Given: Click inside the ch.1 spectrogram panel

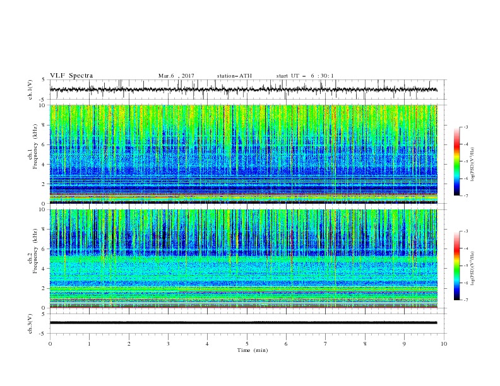Looking at the screenshot, I should pos(243,154).
